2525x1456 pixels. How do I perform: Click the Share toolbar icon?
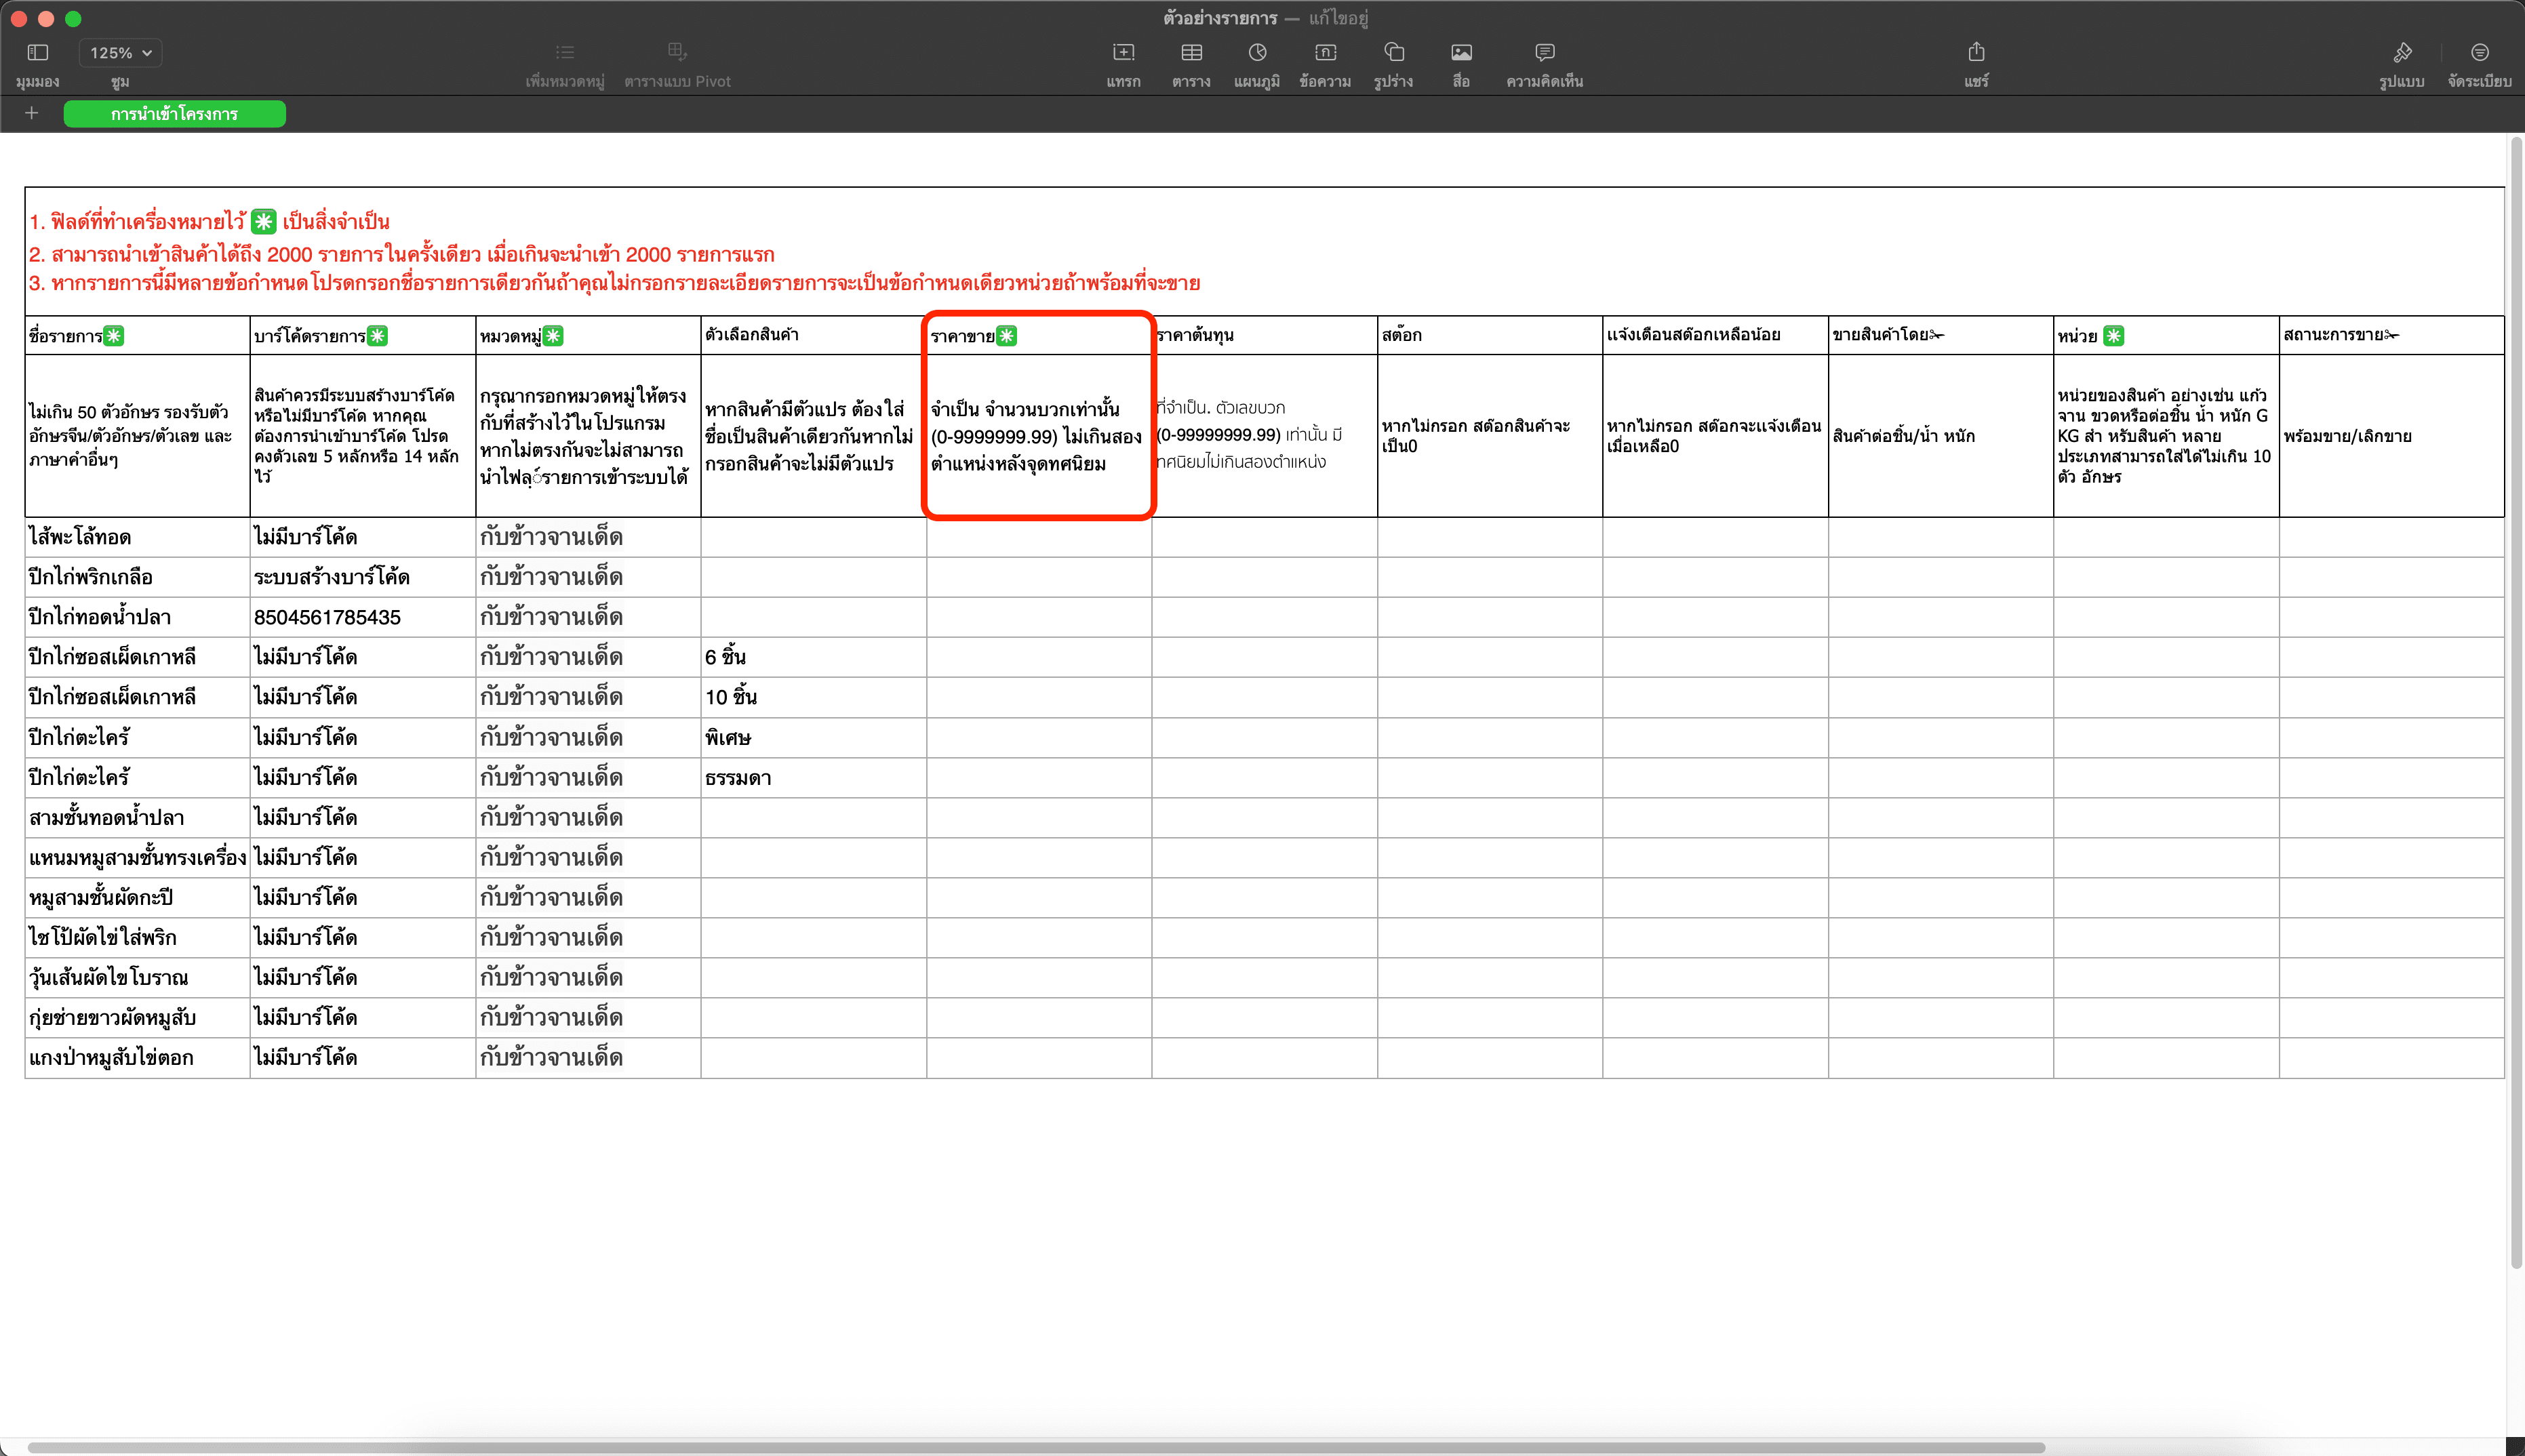[1976, 52]
